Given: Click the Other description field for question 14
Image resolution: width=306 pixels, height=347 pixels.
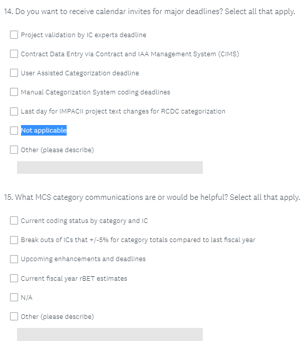Looking at the screenshot, I should click(110, 168).
